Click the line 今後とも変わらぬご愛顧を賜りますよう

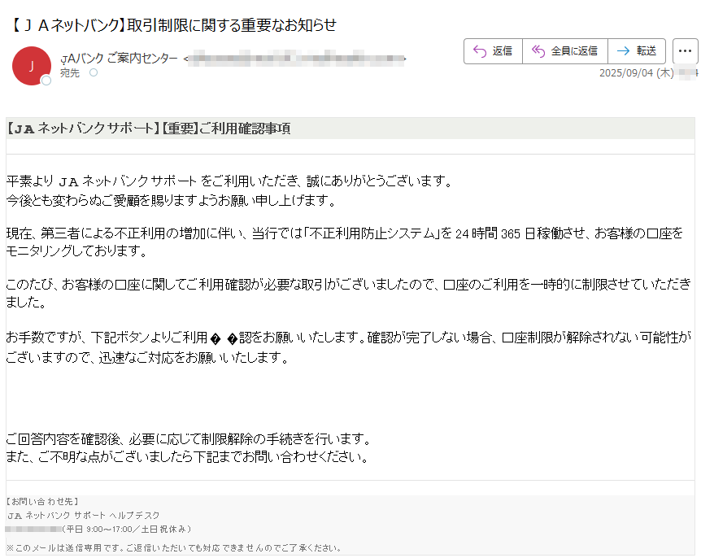tap(172, 200)
